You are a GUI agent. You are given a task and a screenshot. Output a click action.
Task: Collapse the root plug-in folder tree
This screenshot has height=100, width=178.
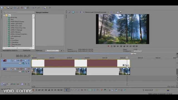point(4,15)
